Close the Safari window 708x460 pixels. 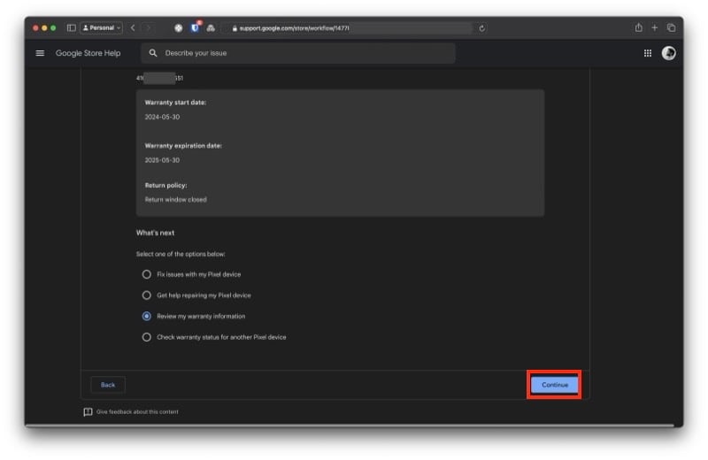35,28
